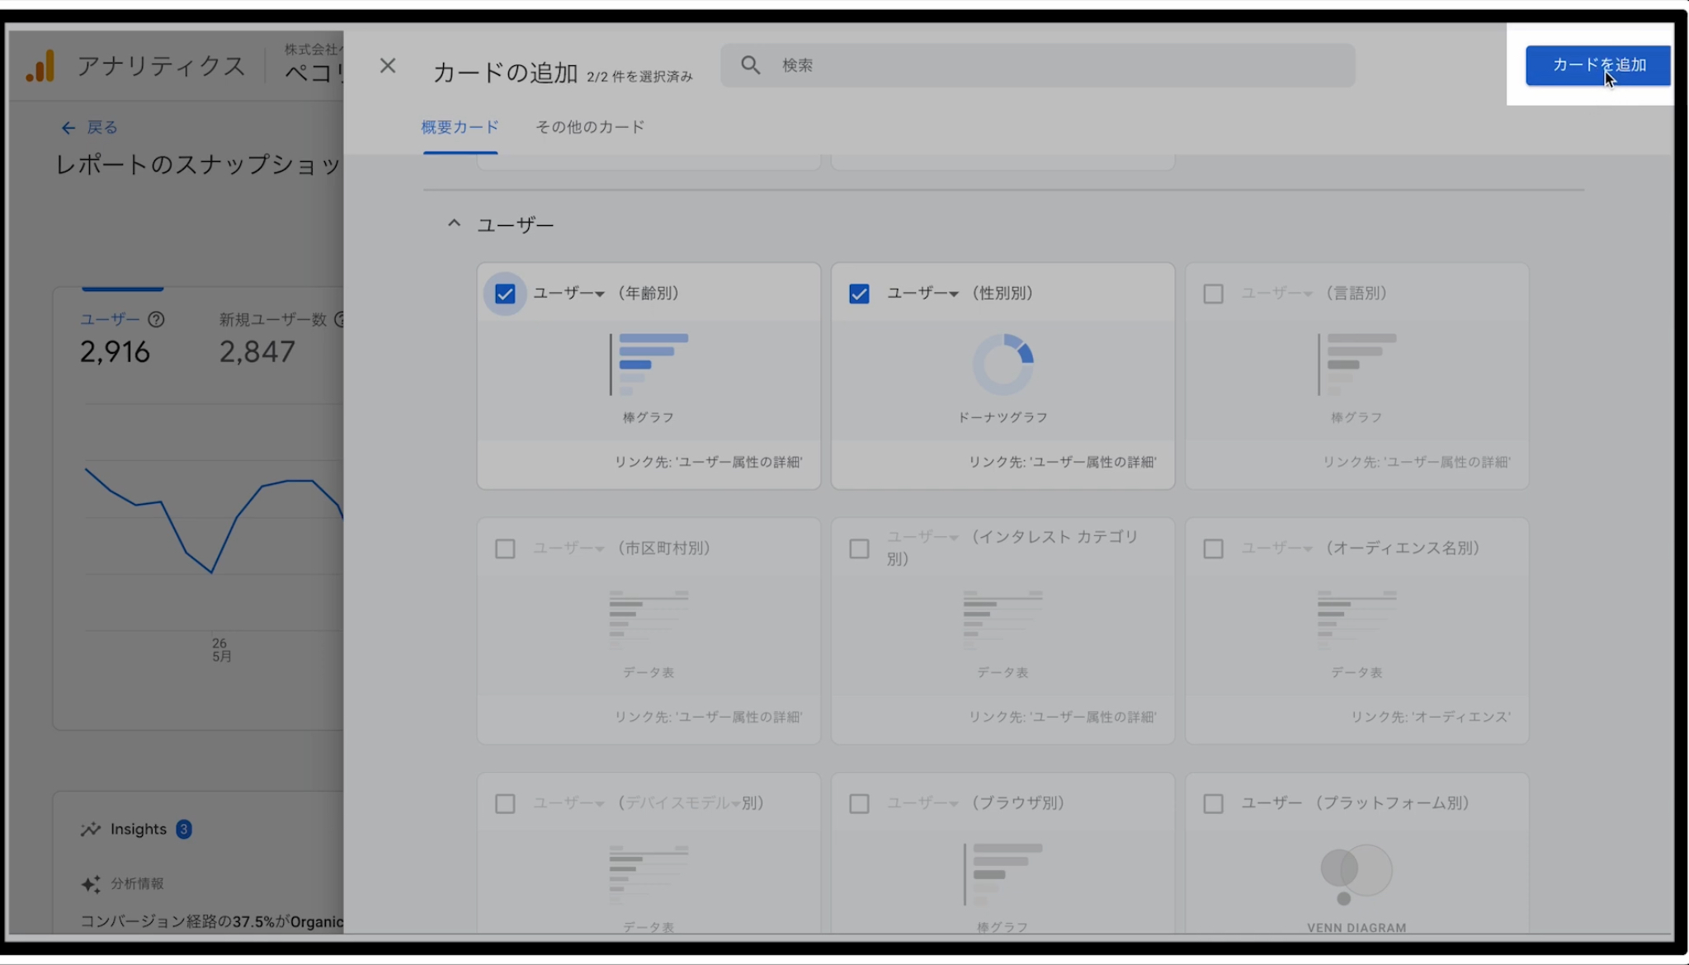Viewport: 1689px width, 965px height.
Task: Click into the 検索 search field
Action: coord(1037,65)
